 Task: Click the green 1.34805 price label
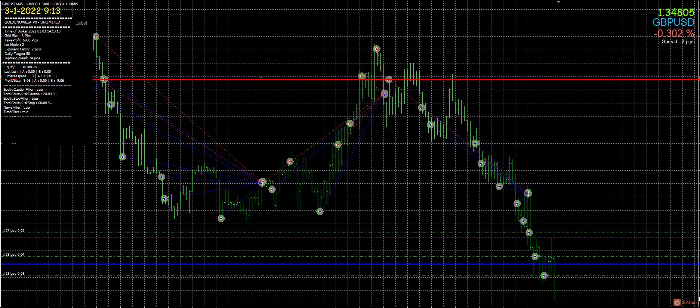[x=676, y=13]
